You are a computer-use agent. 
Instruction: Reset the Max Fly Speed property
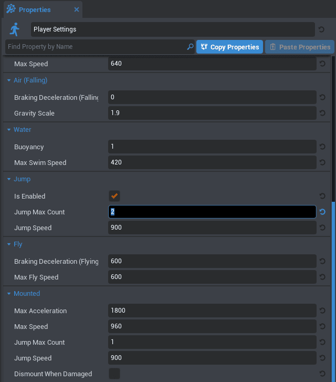[322, 277]
